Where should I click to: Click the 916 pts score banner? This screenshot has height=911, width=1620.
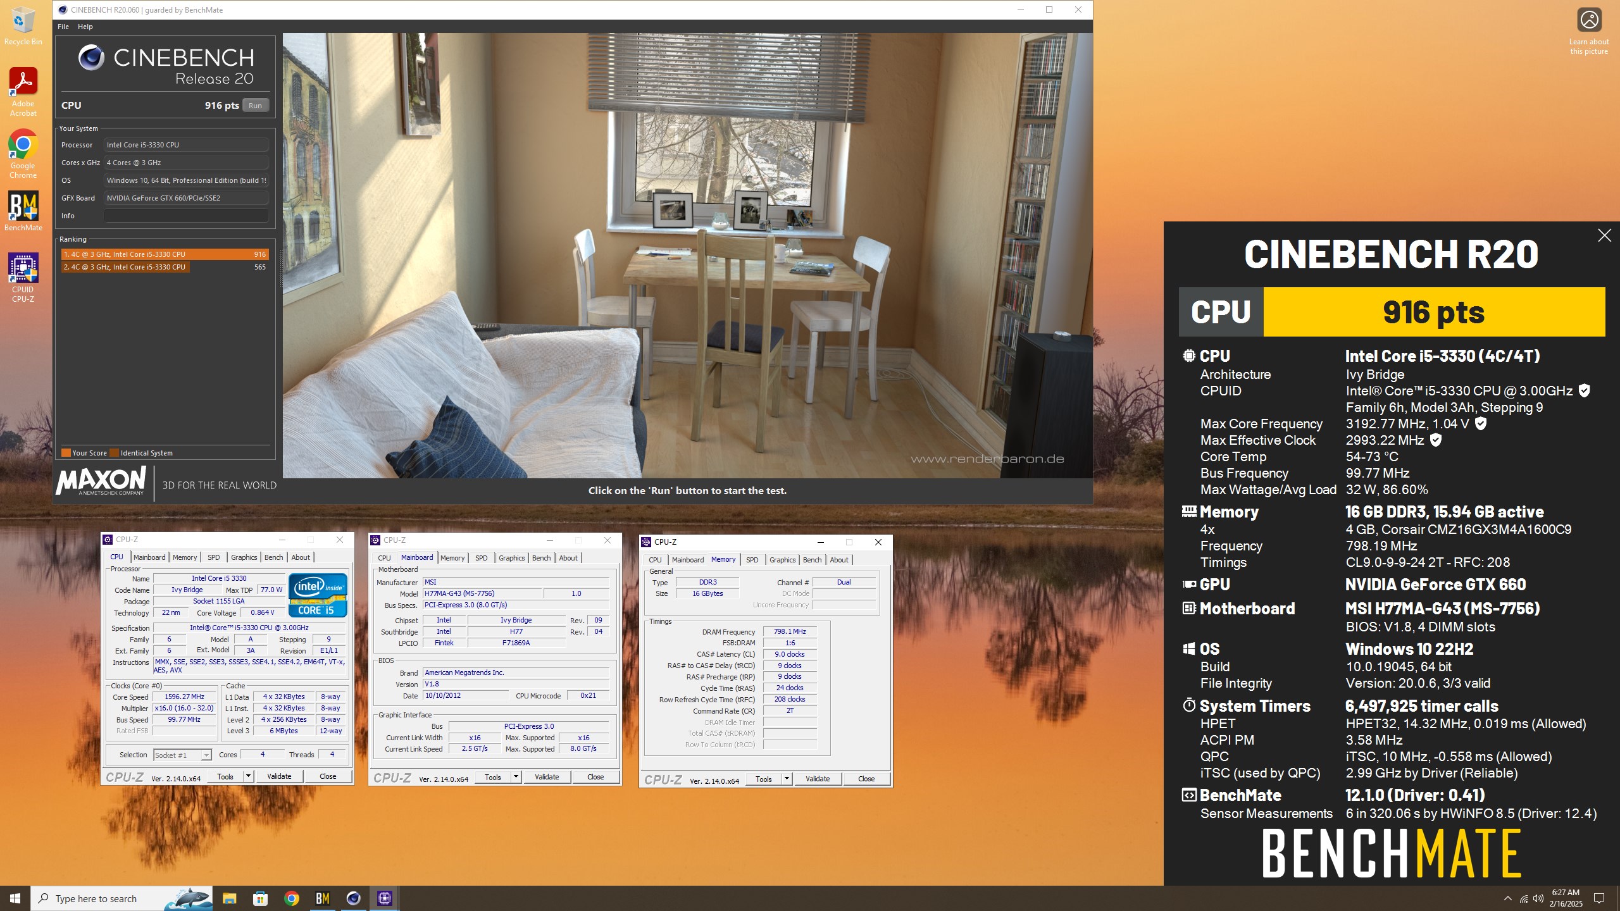(x=1434, y=312)
